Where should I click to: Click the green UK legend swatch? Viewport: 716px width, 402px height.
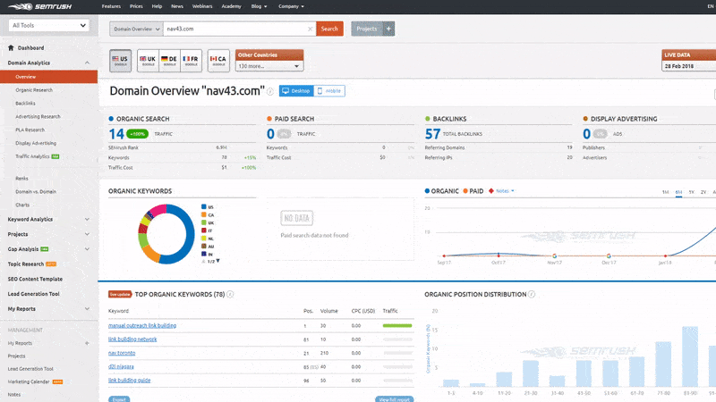click(204, 222)
